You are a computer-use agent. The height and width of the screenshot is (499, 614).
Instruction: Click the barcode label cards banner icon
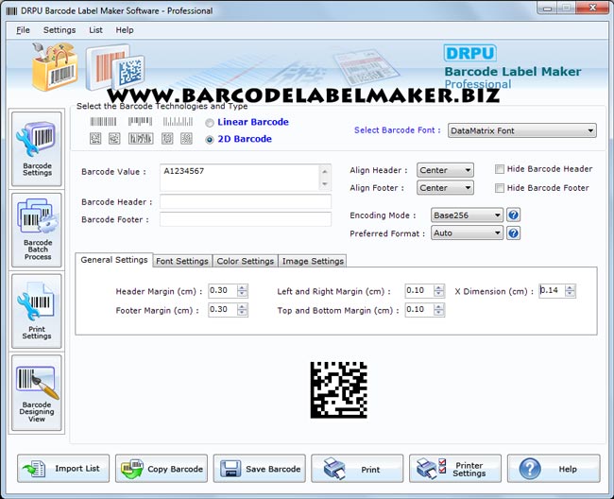pos(115,67)
